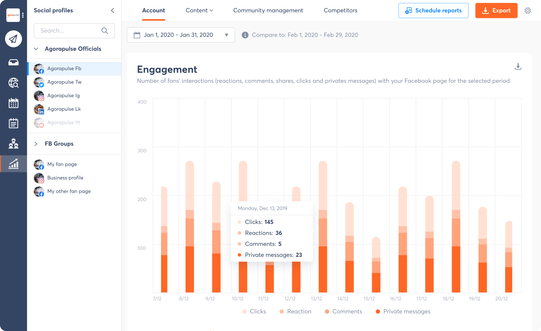Click the Jan 1, 2020 - Jan 31, 2020 text
The height and width of the screenshot is (331, 541).
(178, 35)
